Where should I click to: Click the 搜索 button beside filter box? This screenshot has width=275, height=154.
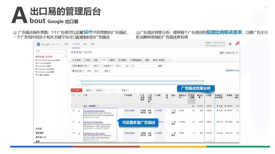tap(160, 66)
